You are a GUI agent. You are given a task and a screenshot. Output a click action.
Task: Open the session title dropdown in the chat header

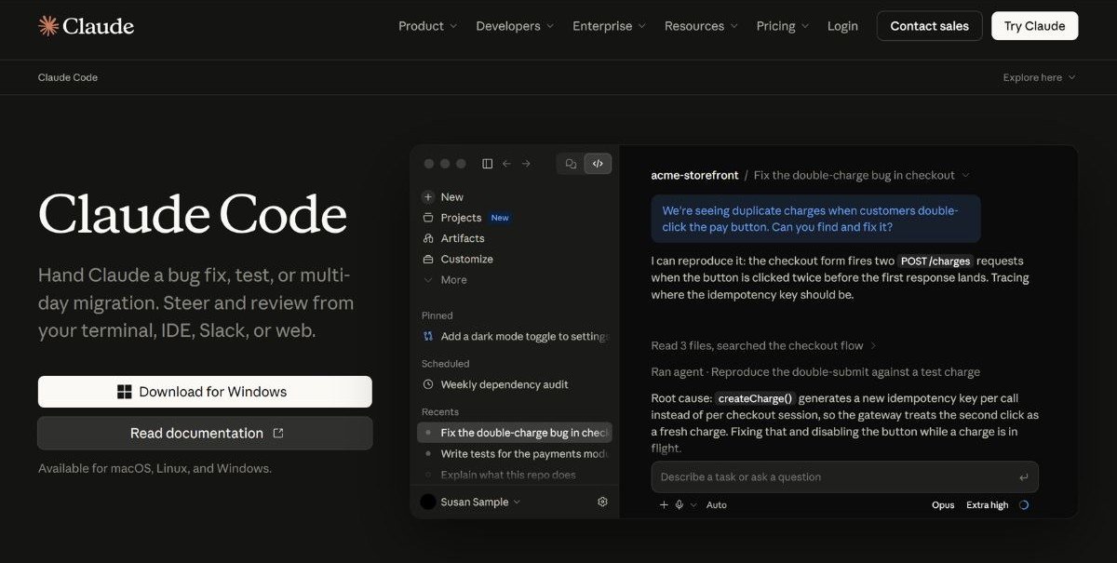tap(965, 175)
